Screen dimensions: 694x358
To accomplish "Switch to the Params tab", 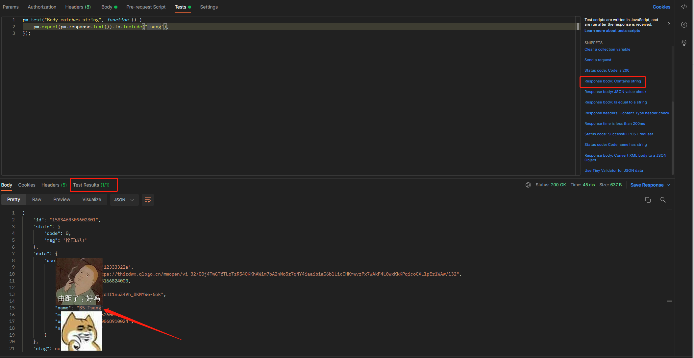I will 11,7.
